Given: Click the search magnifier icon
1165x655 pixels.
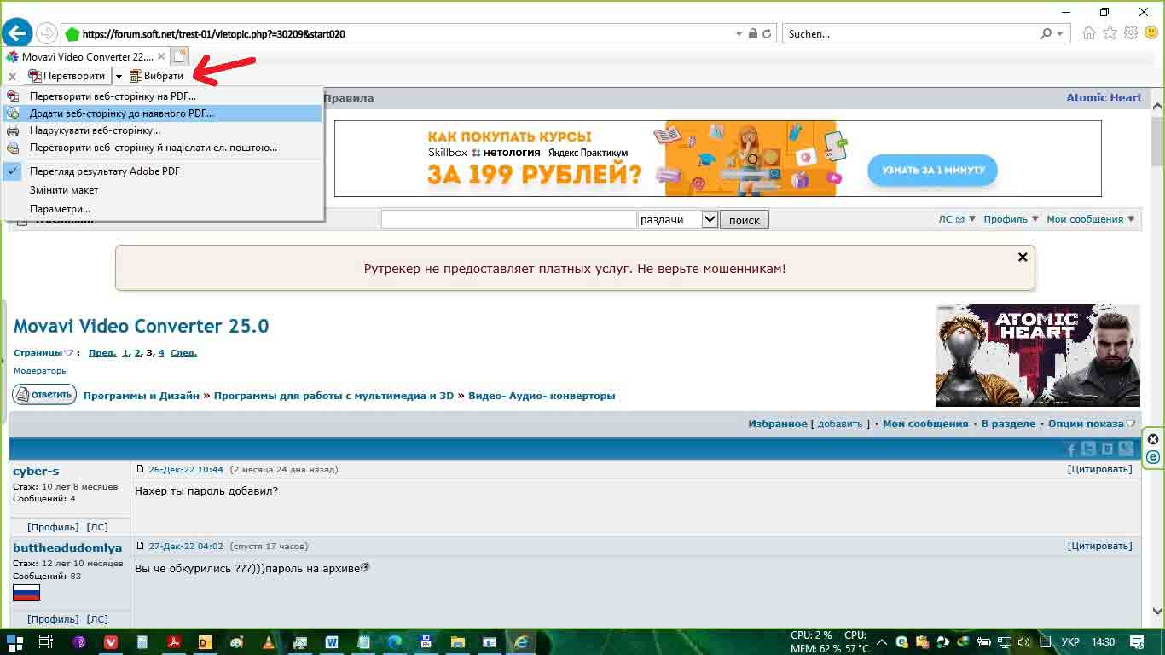Looking at the screenshot, I should 1046,34.
